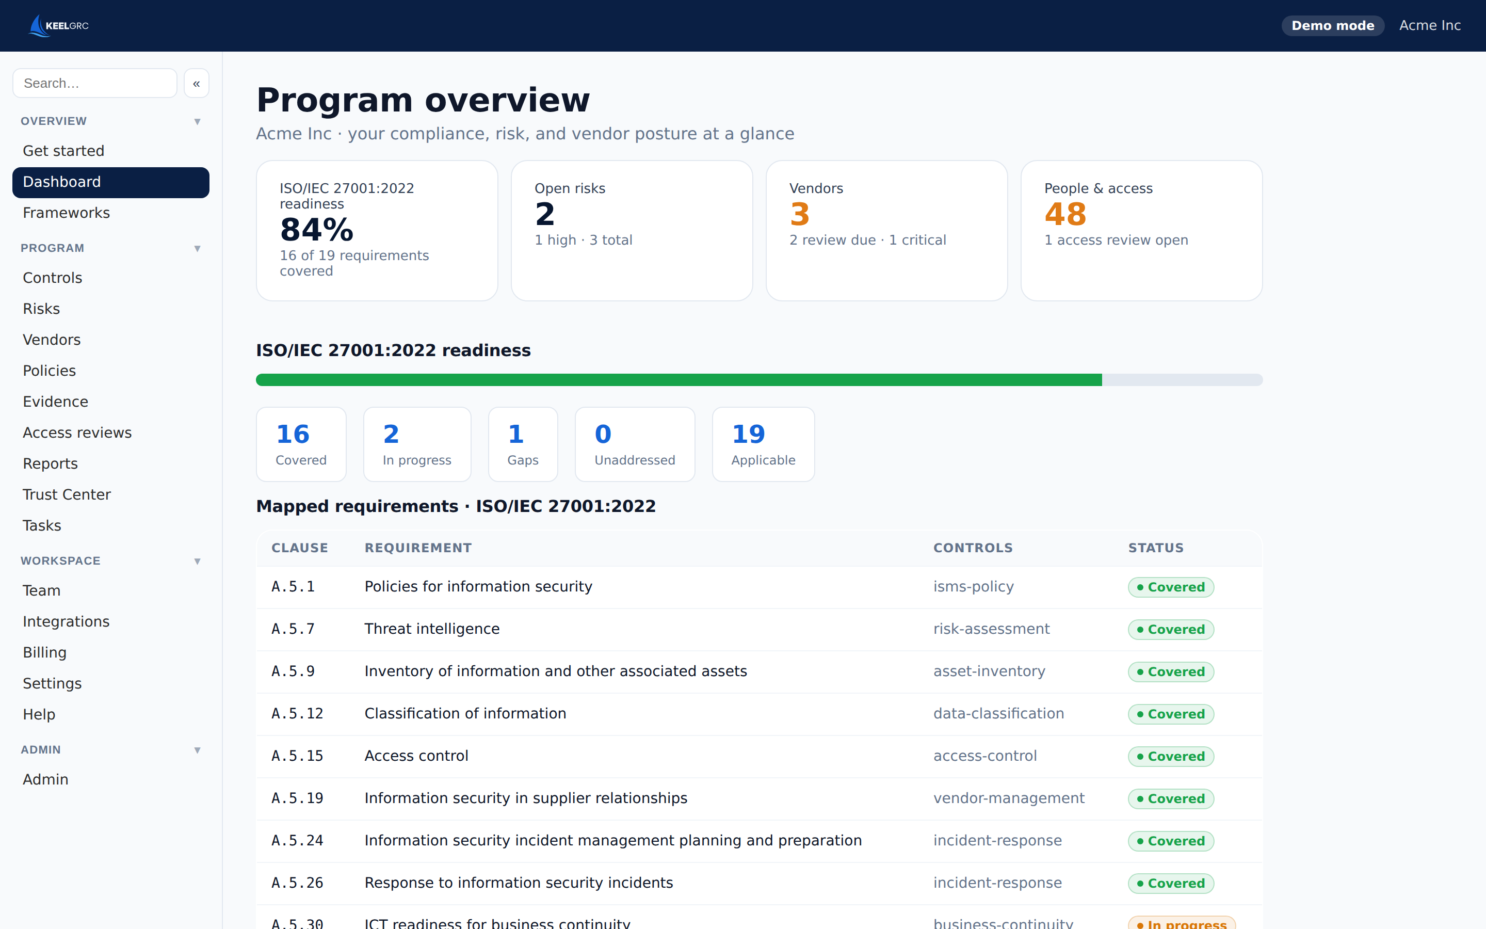
Task: Click 'Inventory of information and other associated assets'
Action: tap(556, 671)
